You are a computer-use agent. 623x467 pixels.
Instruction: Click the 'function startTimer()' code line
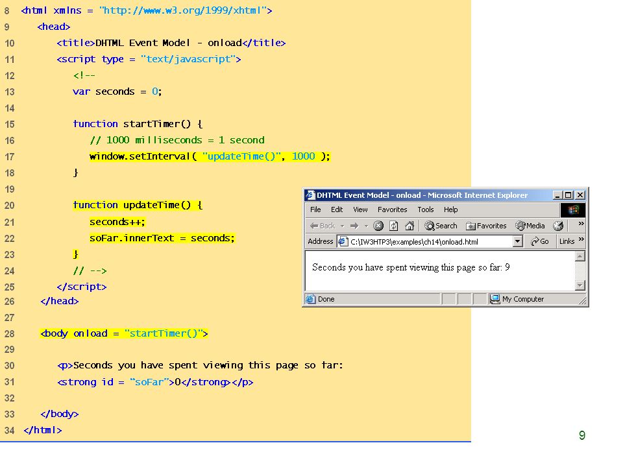tap(138, 124)
